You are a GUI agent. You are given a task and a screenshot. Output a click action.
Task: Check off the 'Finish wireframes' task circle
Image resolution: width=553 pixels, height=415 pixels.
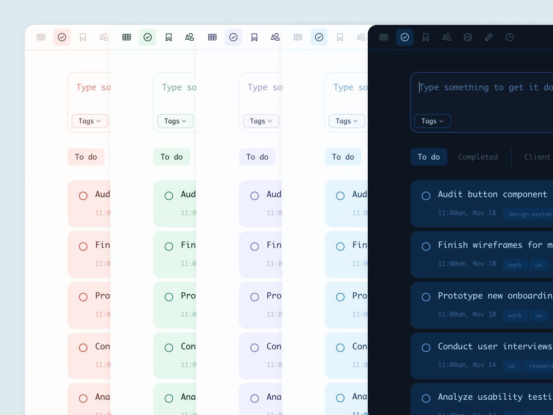pyautogui.click(x=426, y=247)
